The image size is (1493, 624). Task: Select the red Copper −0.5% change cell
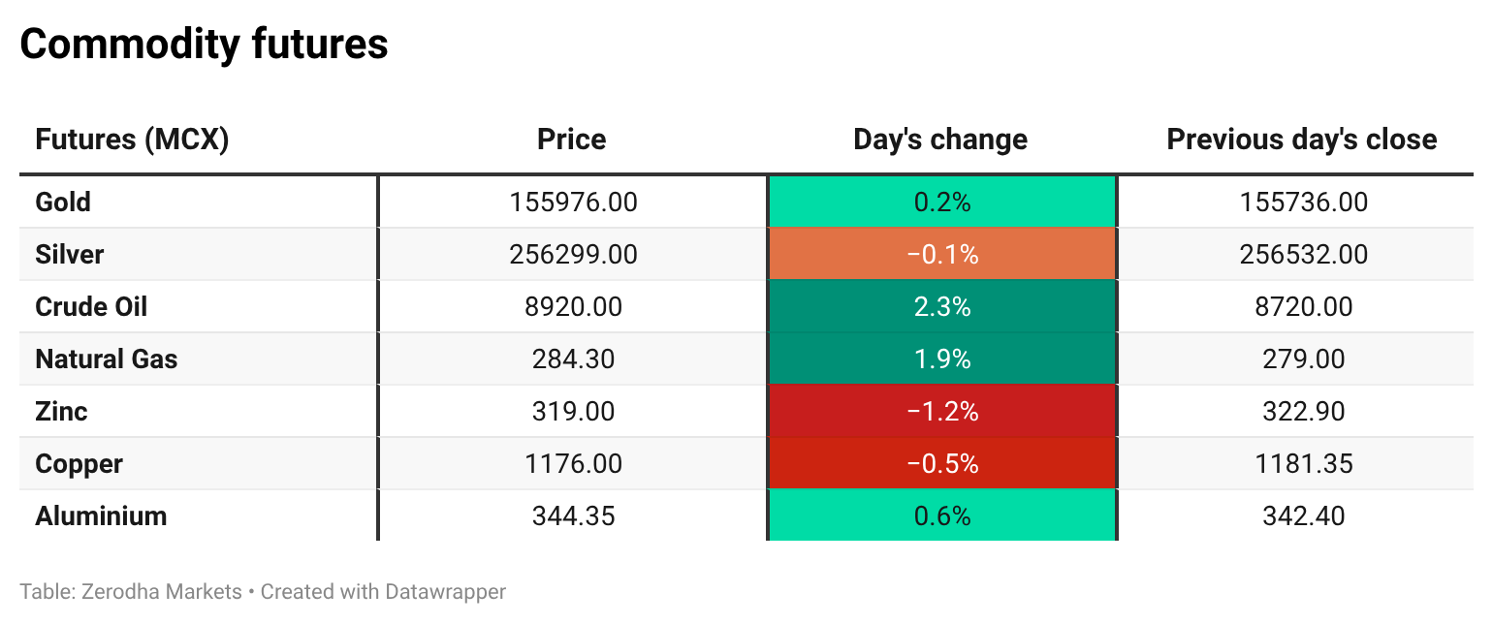tap(942, 464)
